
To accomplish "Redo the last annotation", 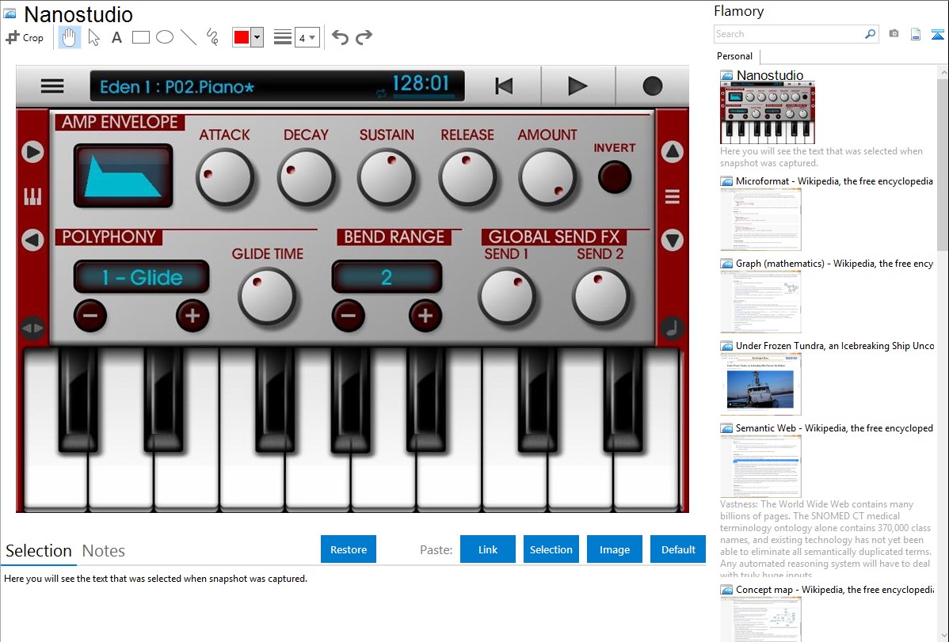I will pos(364,37).
